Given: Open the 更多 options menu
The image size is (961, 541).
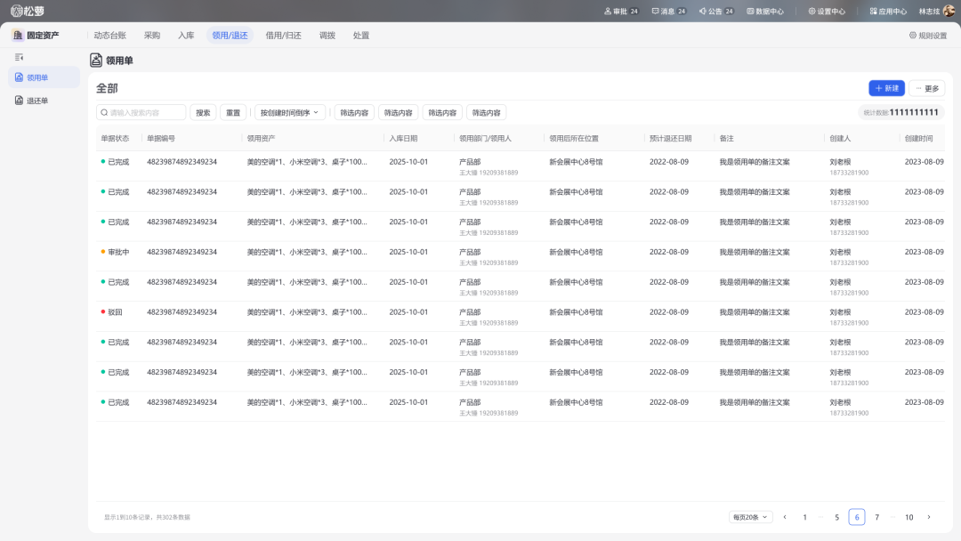Looking at the screenshot, I should [x=926, y=88].
